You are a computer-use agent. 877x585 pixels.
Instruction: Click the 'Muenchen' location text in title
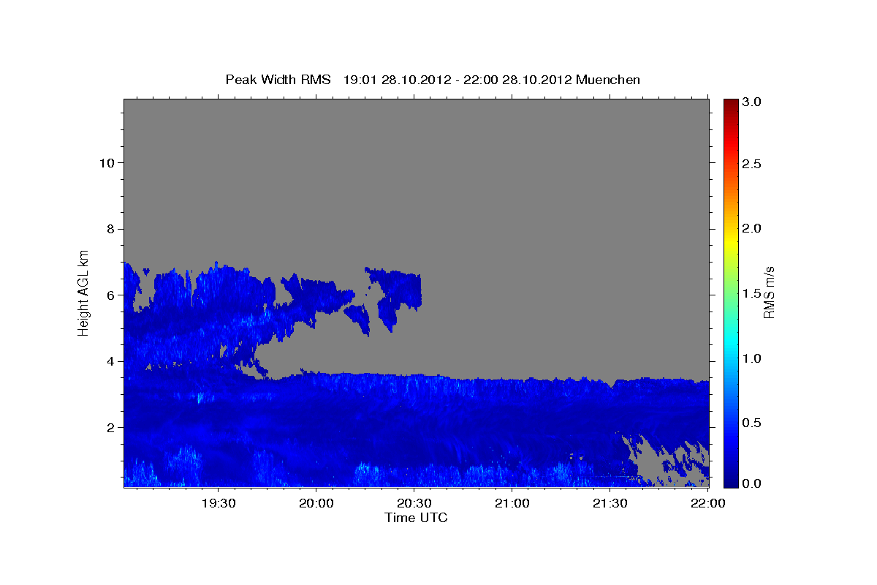coord(608,80)
